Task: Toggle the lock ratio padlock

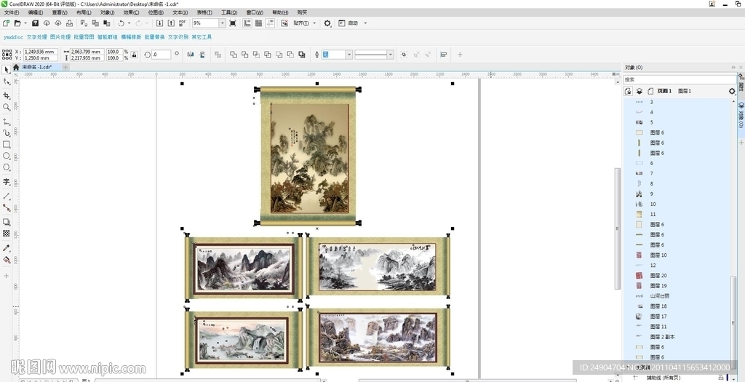Action: [133, 55]
